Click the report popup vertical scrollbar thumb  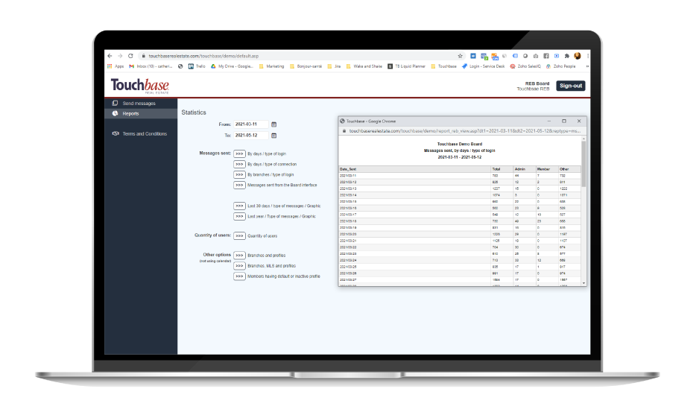point(583,163)
